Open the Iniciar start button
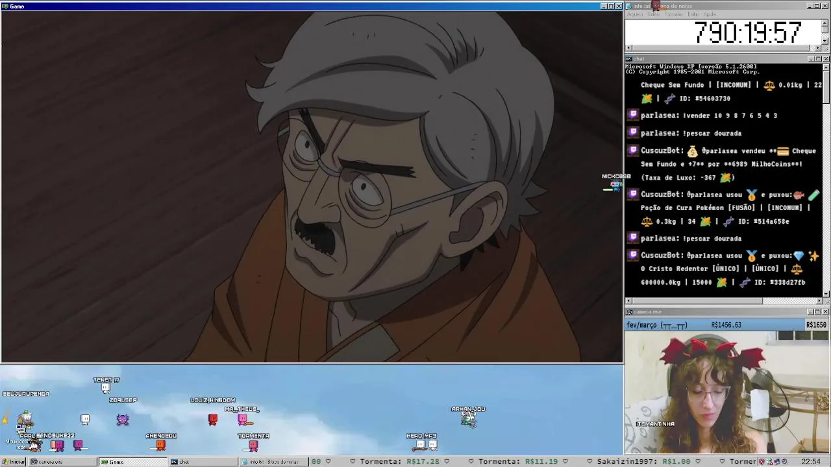This screenshot has height=467, width=831. (x=14, y=462)
